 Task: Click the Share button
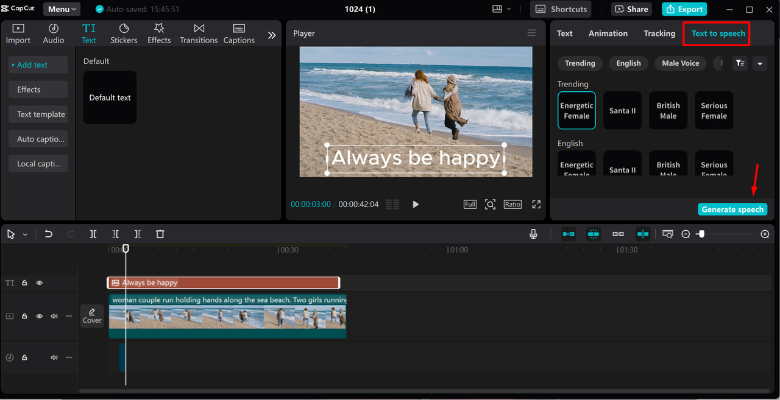click(631, 9)
